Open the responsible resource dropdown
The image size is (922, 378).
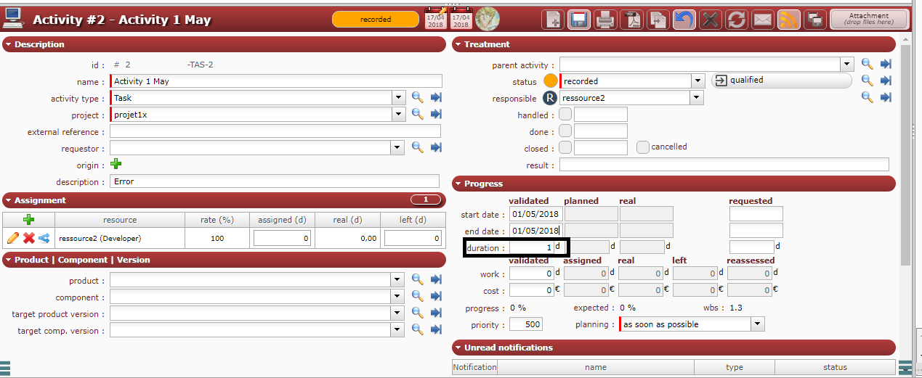point(697,98)
